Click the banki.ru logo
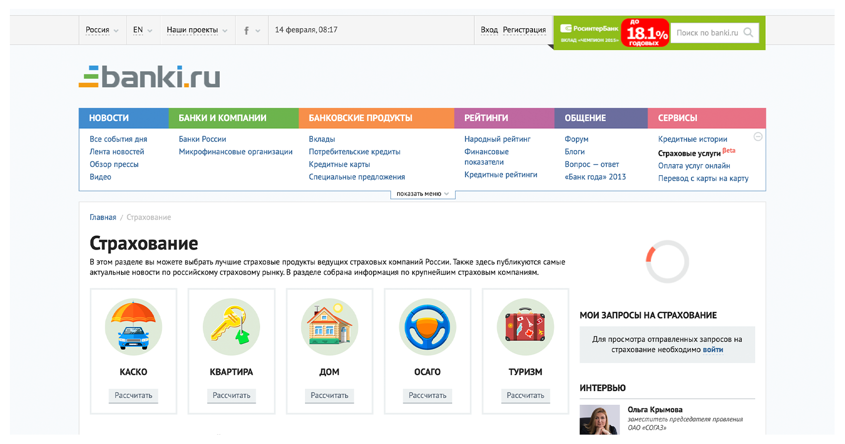Viewport: 845px width, 444px height. pos(150,77)
